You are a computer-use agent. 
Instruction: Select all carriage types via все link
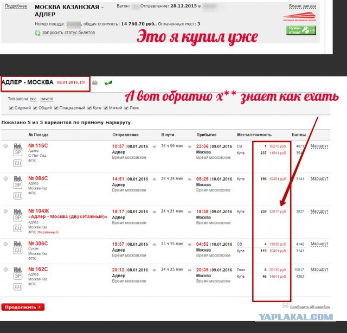(33, 99)
